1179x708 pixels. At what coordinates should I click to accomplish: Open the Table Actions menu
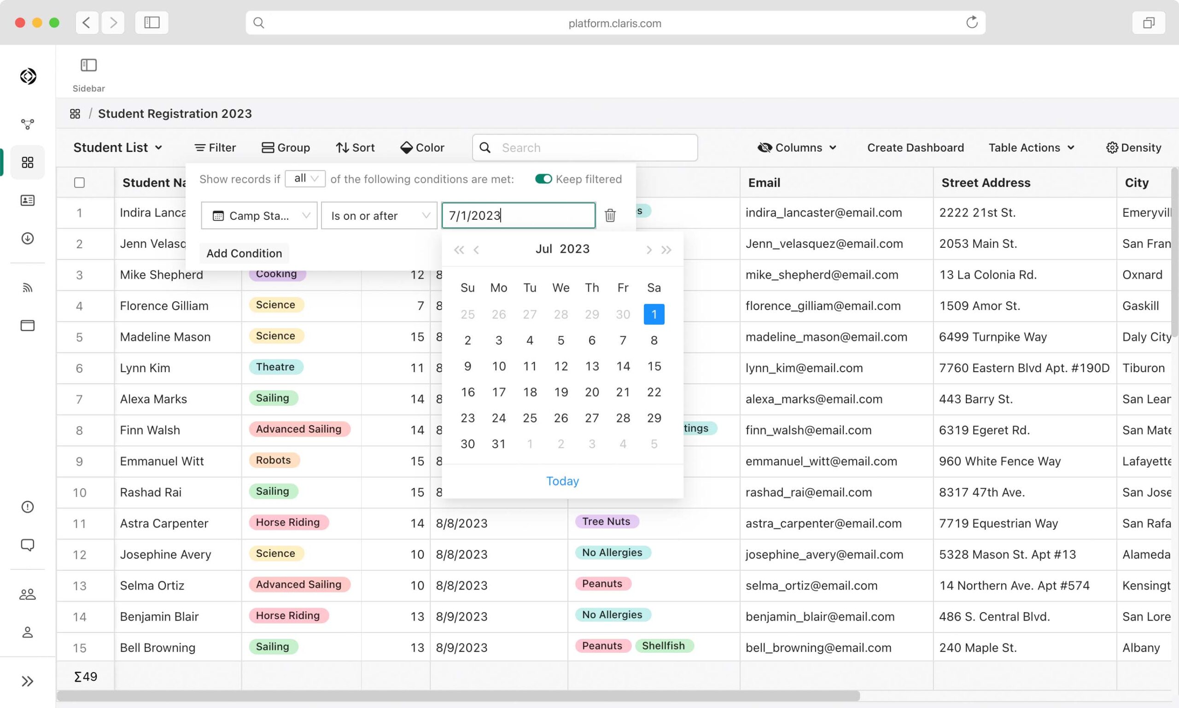(x=1031, y=148)
